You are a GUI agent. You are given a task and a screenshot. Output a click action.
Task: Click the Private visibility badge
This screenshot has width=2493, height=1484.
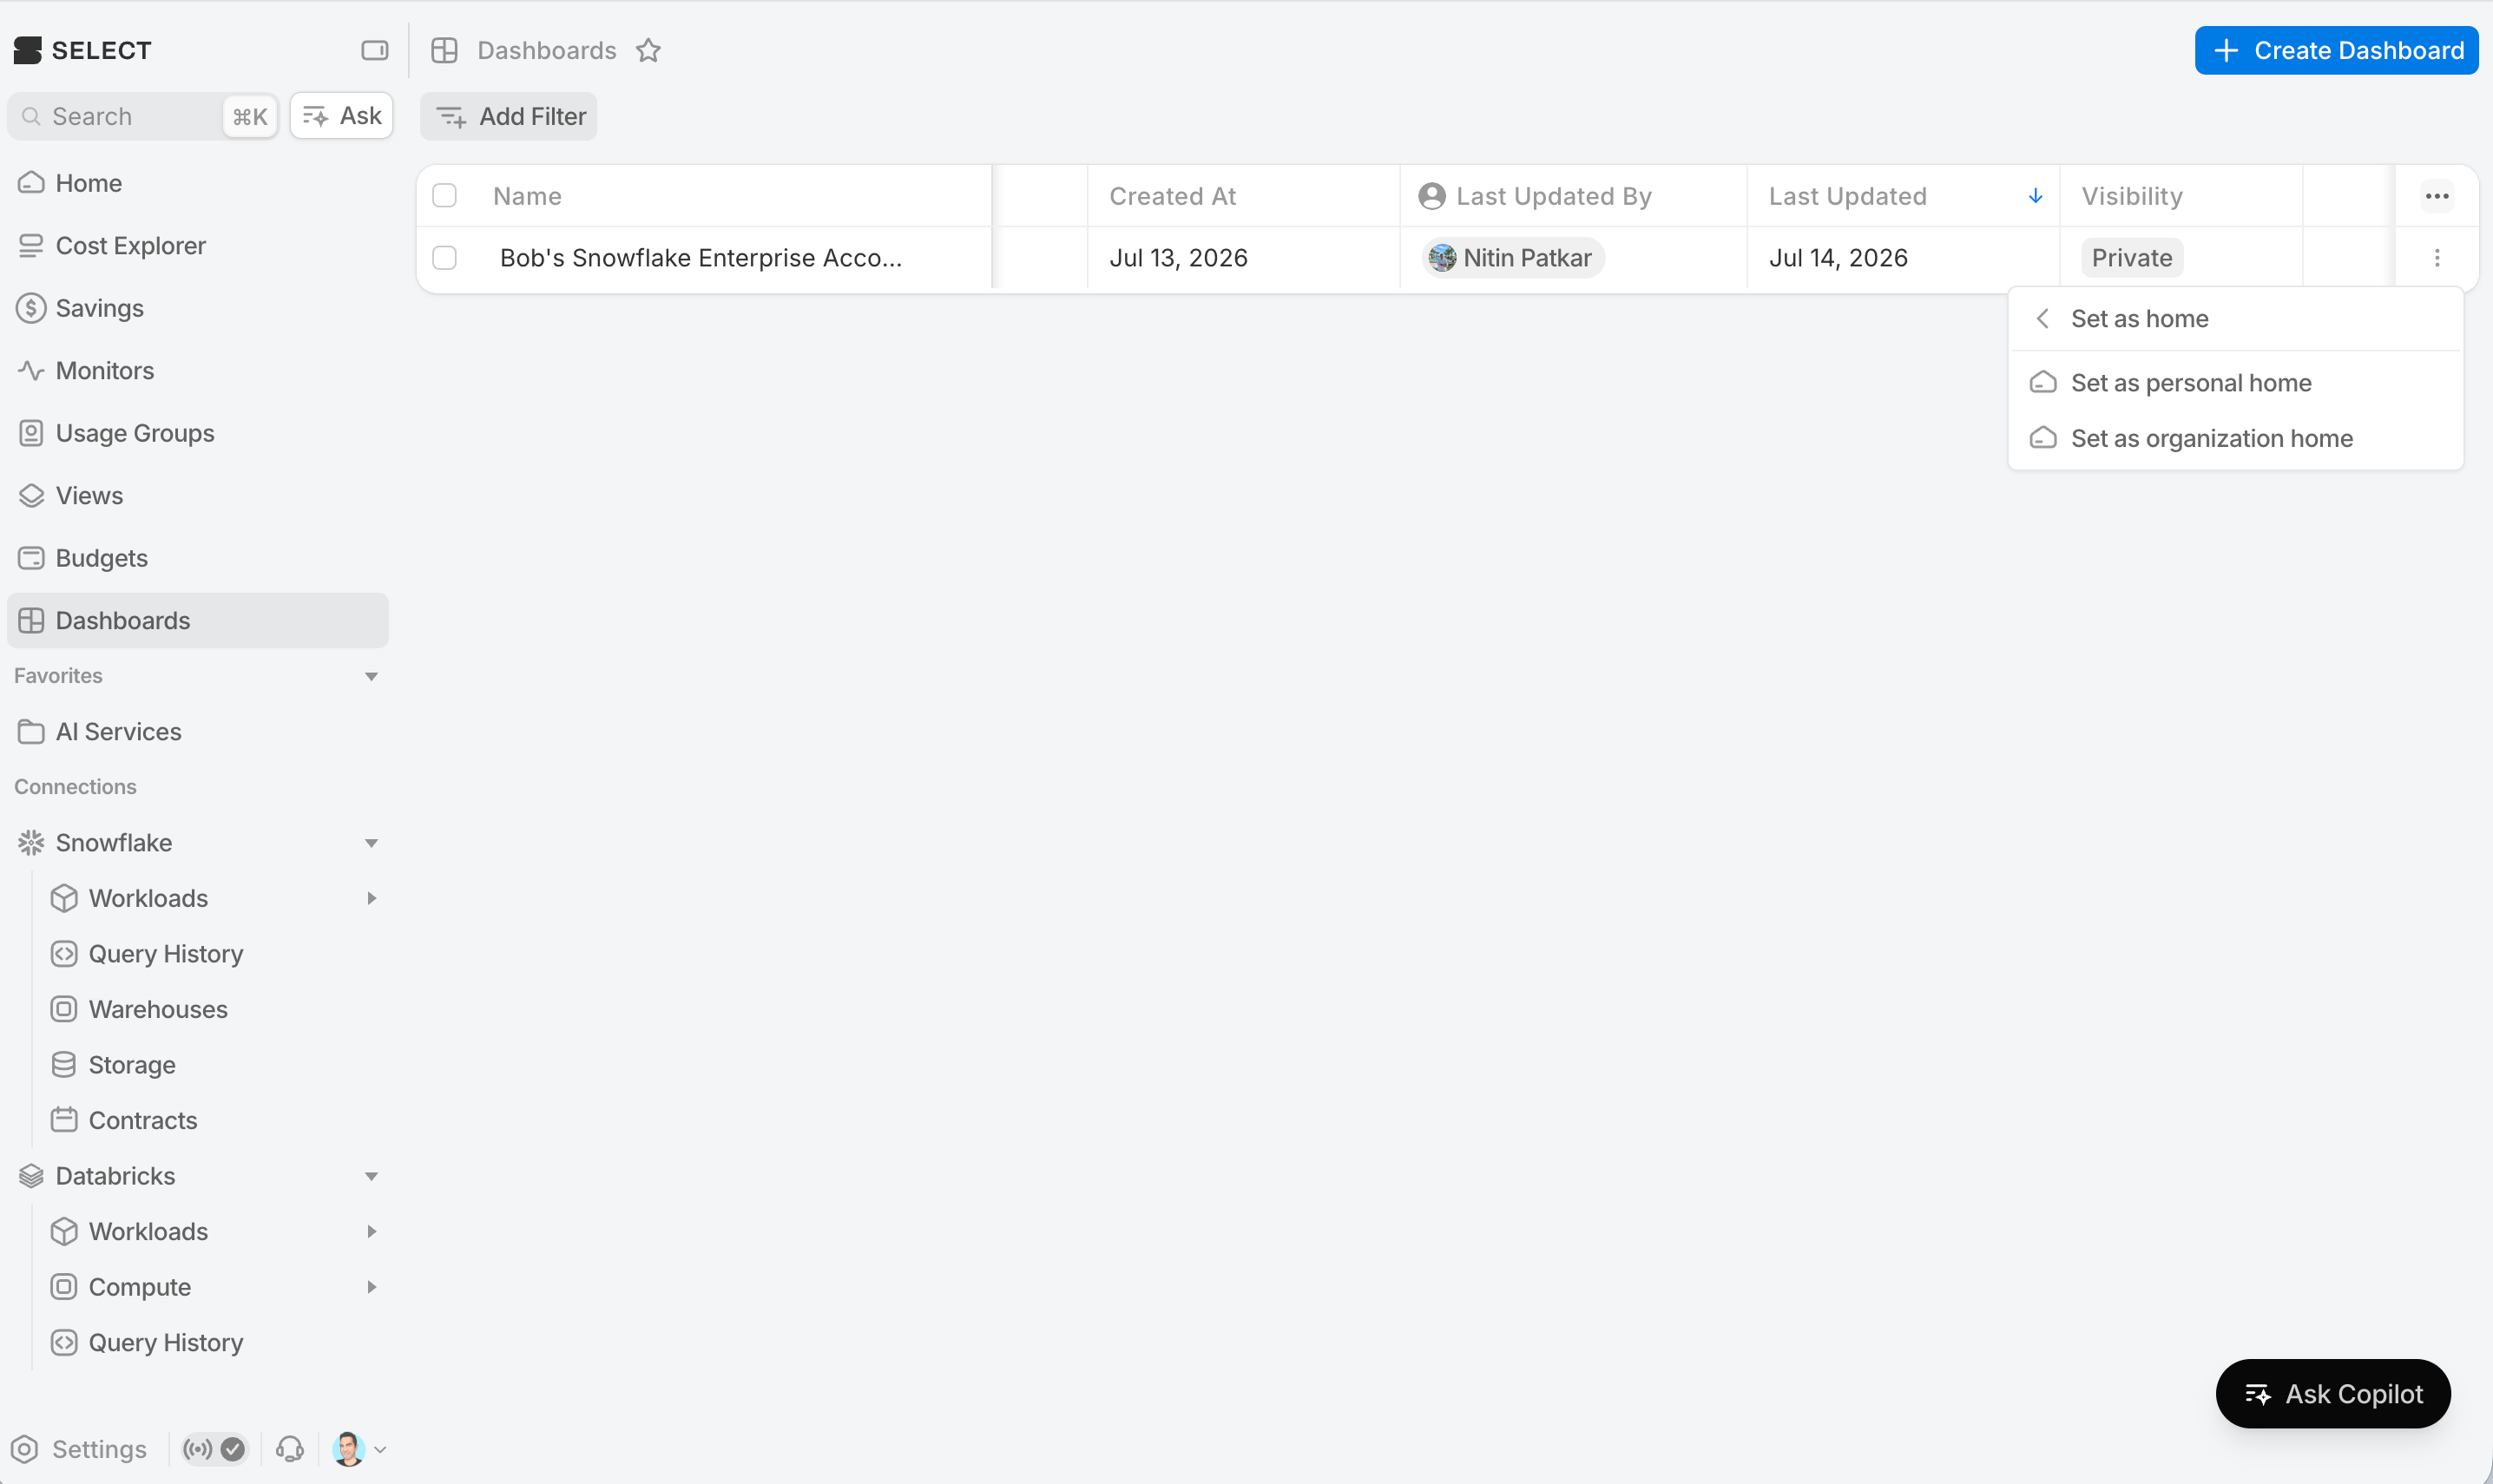click(2132, 258)
